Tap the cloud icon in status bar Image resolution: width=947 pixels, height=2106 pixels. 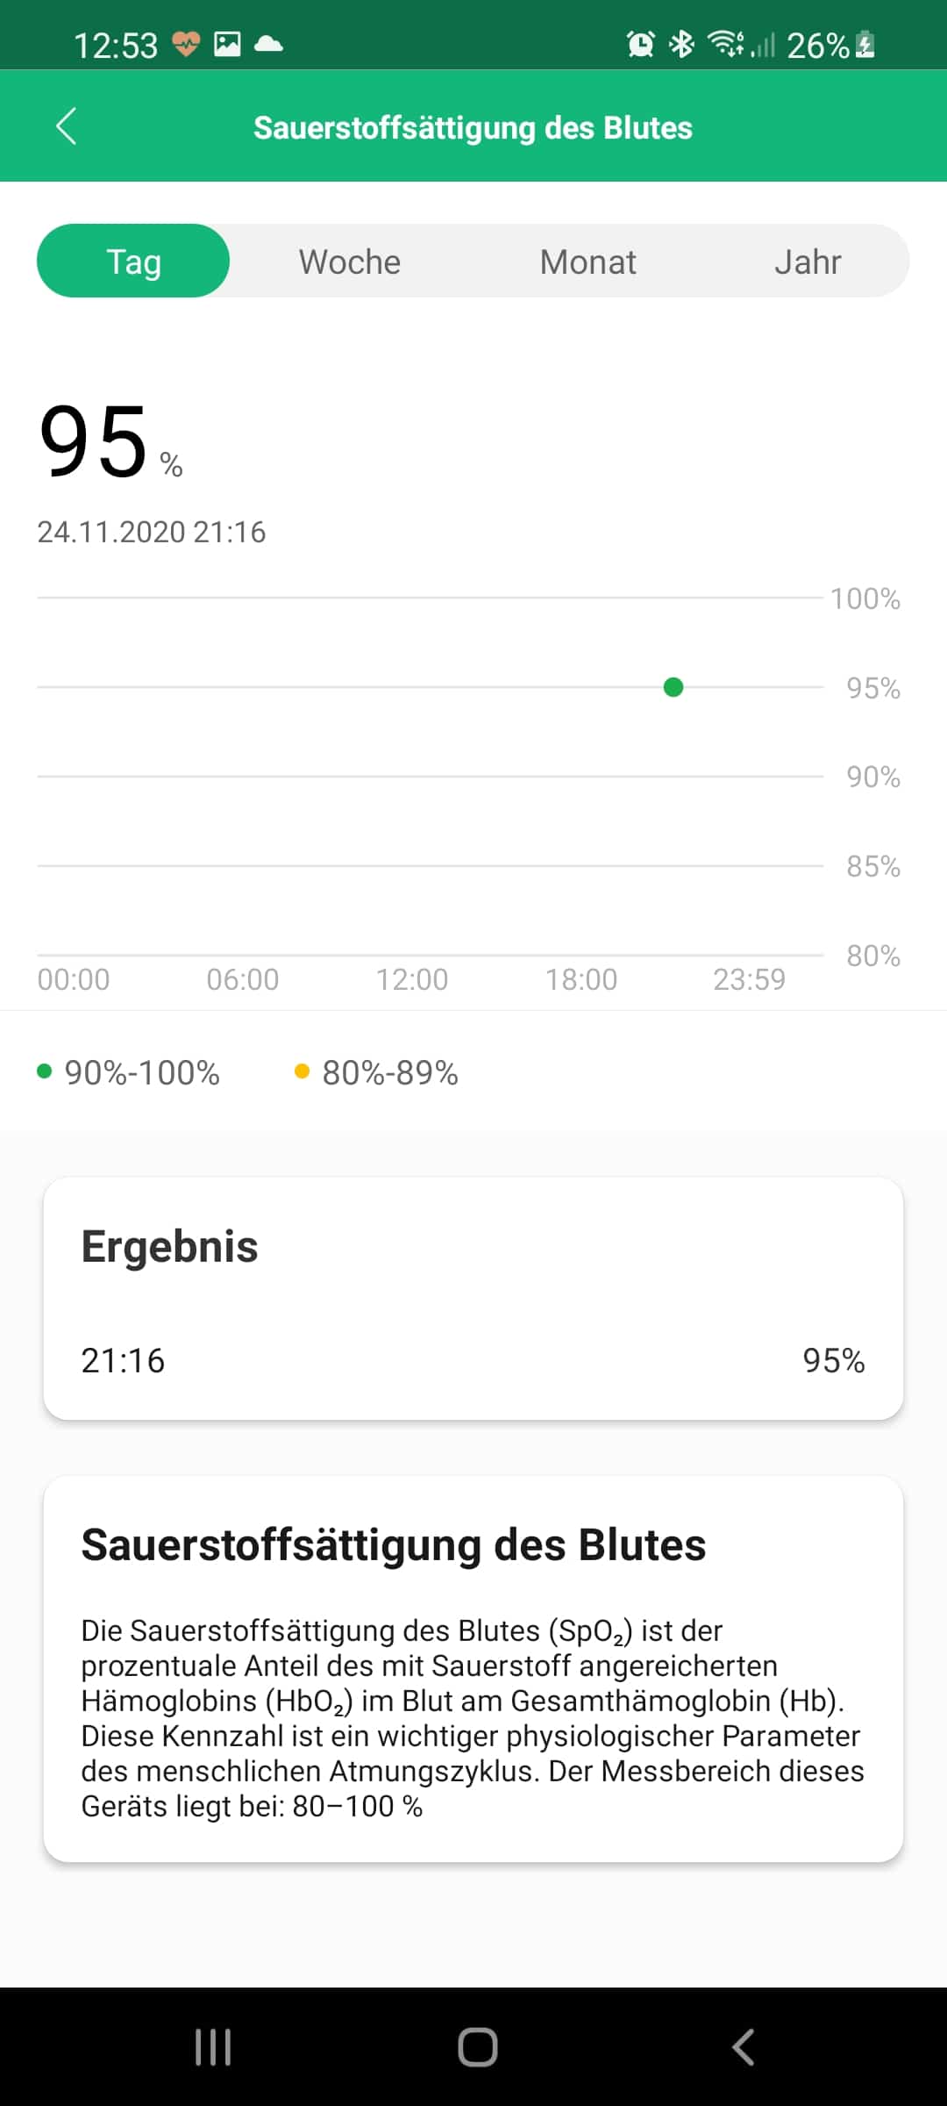(x=268, y=43)
